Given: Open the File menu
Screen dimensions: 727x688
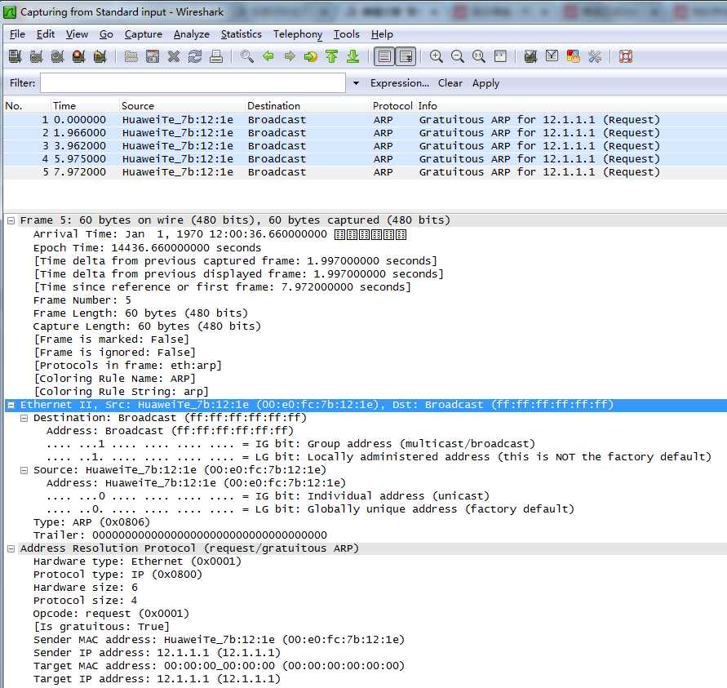Looking at the screenshot, I should click(x=17, y=34).
